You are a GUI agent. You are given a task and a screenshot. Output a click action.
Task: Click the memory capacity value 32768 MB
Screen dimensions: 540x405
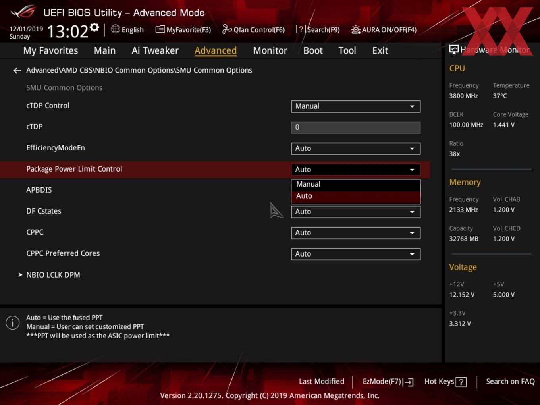click(464, 239)
